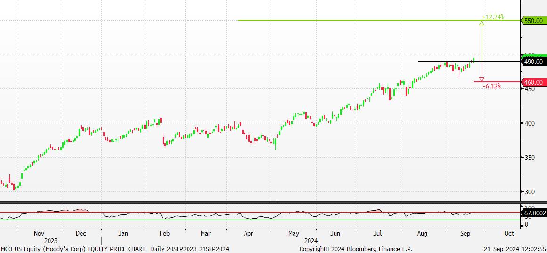Click the 2023 year label under the axis
The height and width of the screenshot is (253, 547).
[x=51, y=241]
